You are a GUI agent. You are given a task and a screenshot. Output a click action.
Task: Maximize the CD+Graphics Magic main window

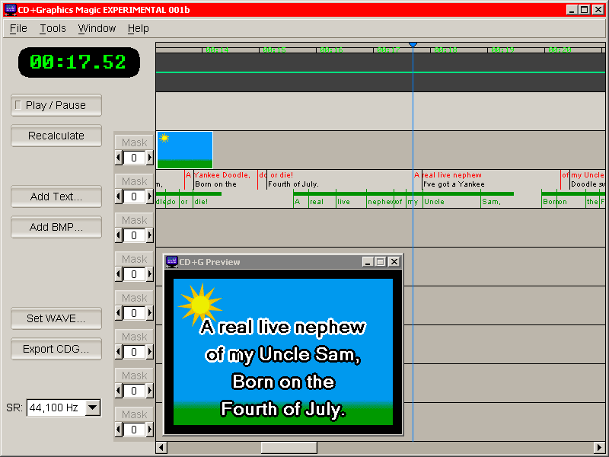[585, 10]
